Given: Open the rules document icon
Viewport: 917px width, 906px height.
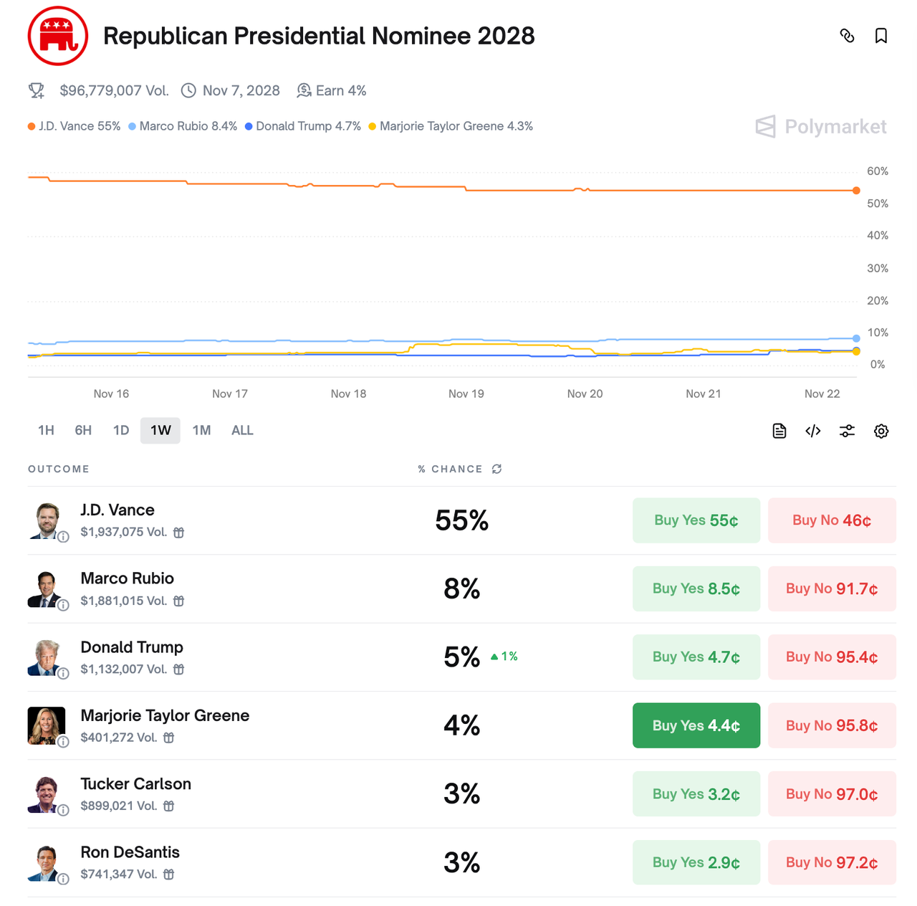Looking at the screenshot, I should 779,431.
